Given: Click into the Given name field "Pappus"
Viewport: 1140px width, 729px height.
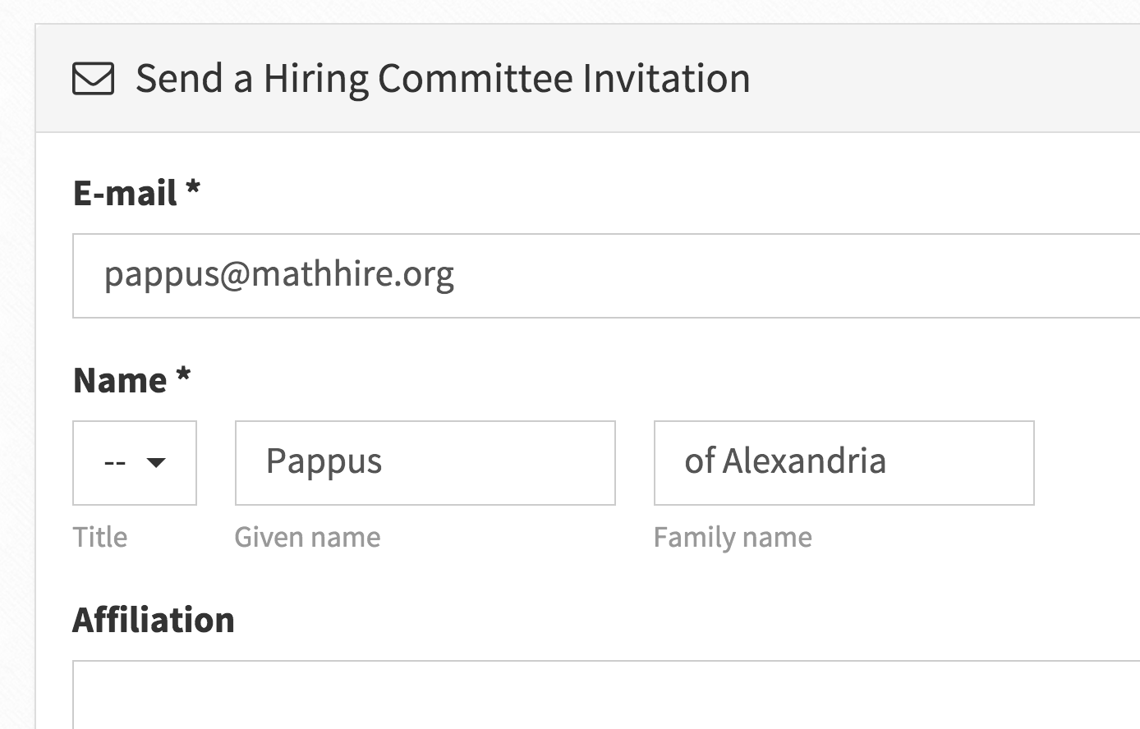Looking at the screenshot, I should point(425,463).
